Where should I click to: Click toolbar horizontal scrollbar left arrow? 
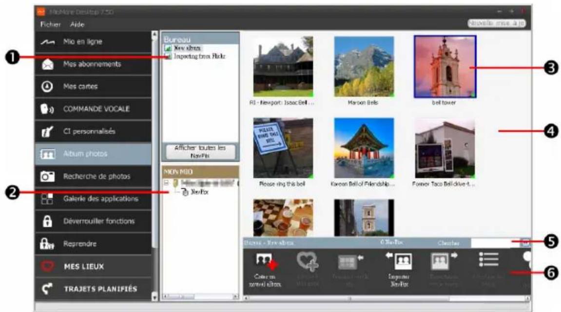pos(246,298)
